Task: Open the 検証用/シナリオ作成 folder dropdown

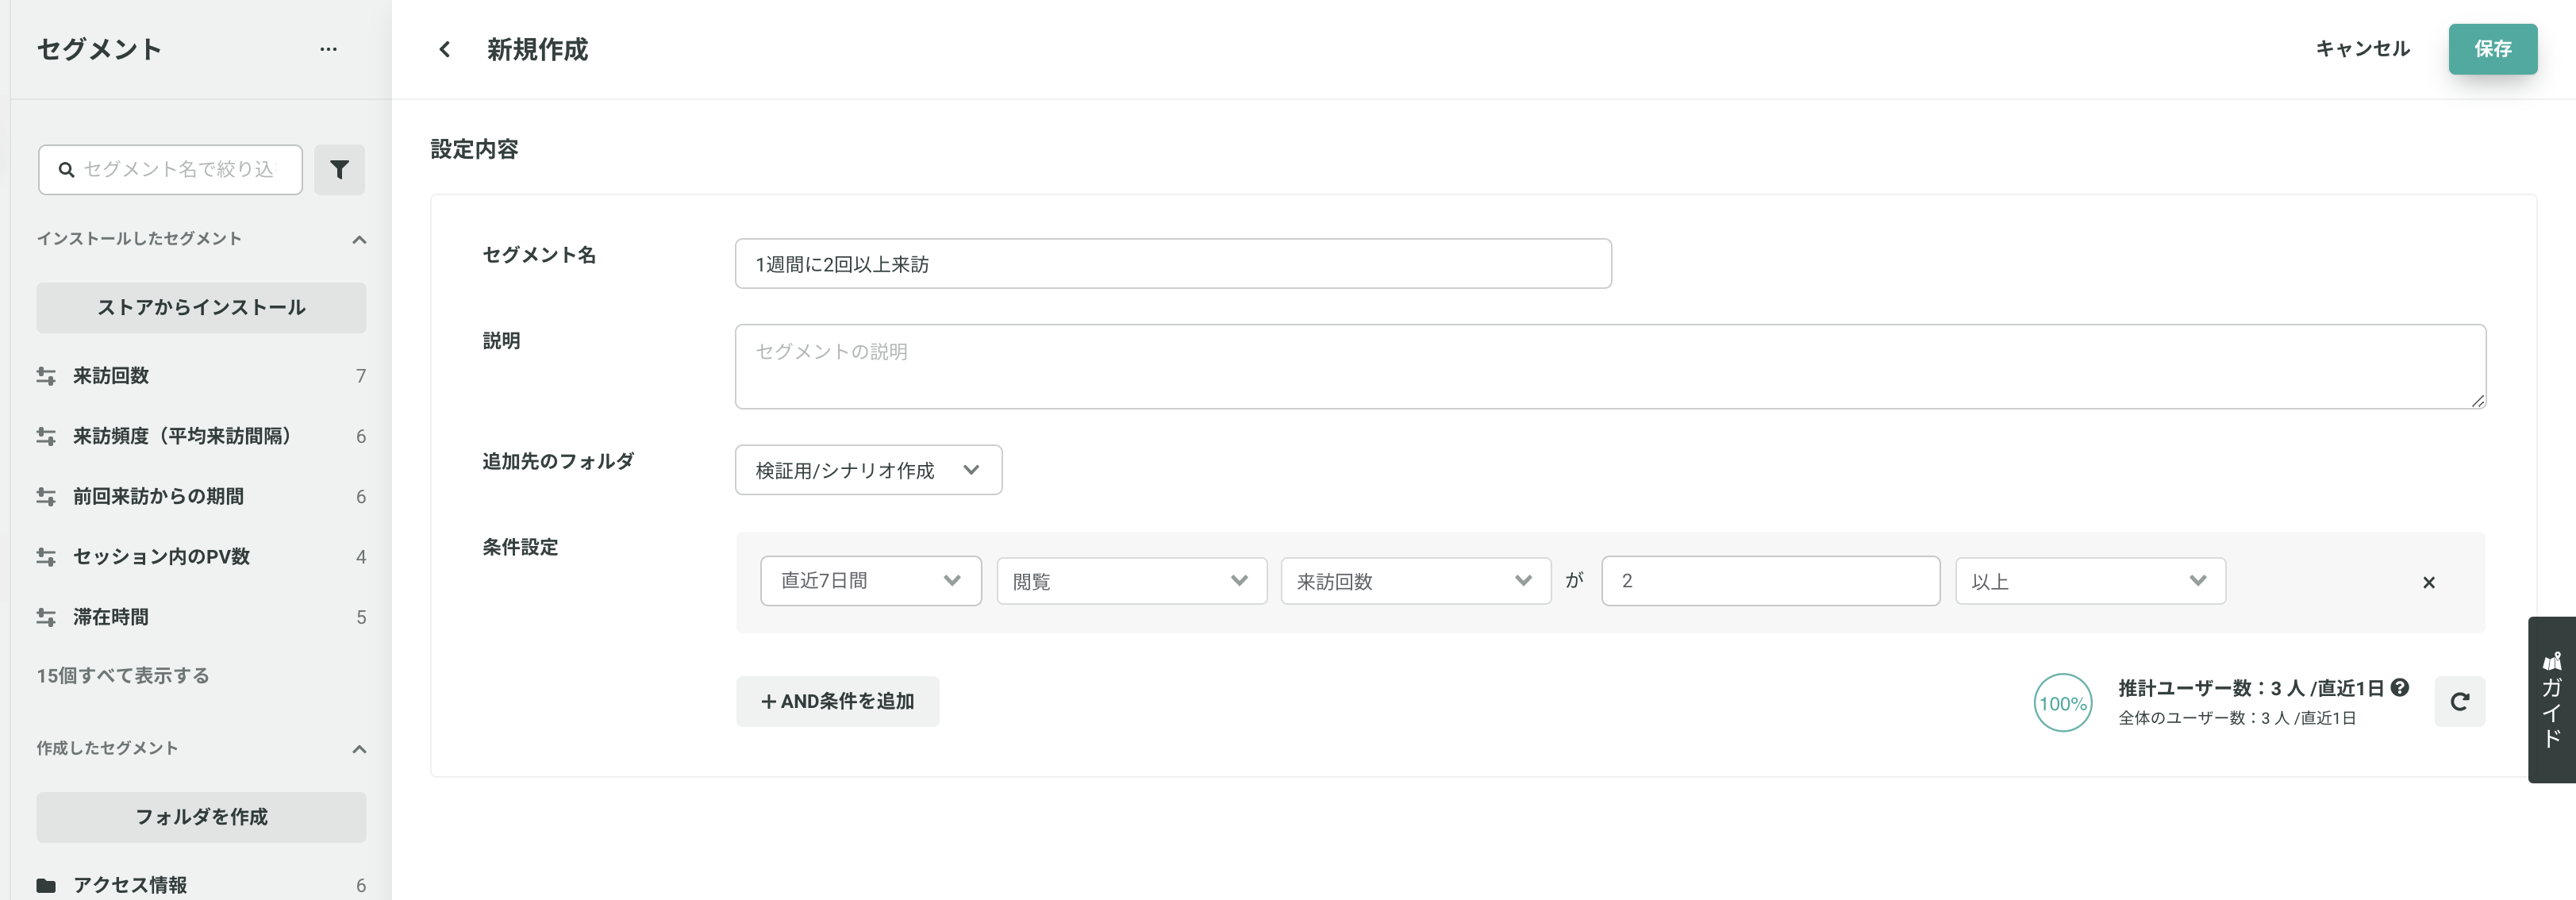Action: coord(868,470)
